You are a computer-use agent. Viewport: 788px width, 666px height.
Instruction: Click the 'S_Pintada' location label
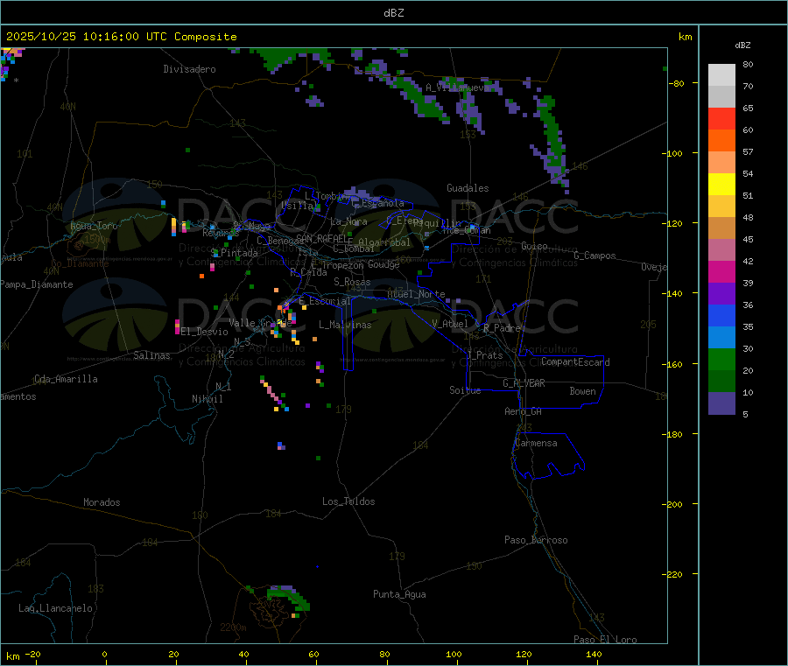click(x=234, y=253)
